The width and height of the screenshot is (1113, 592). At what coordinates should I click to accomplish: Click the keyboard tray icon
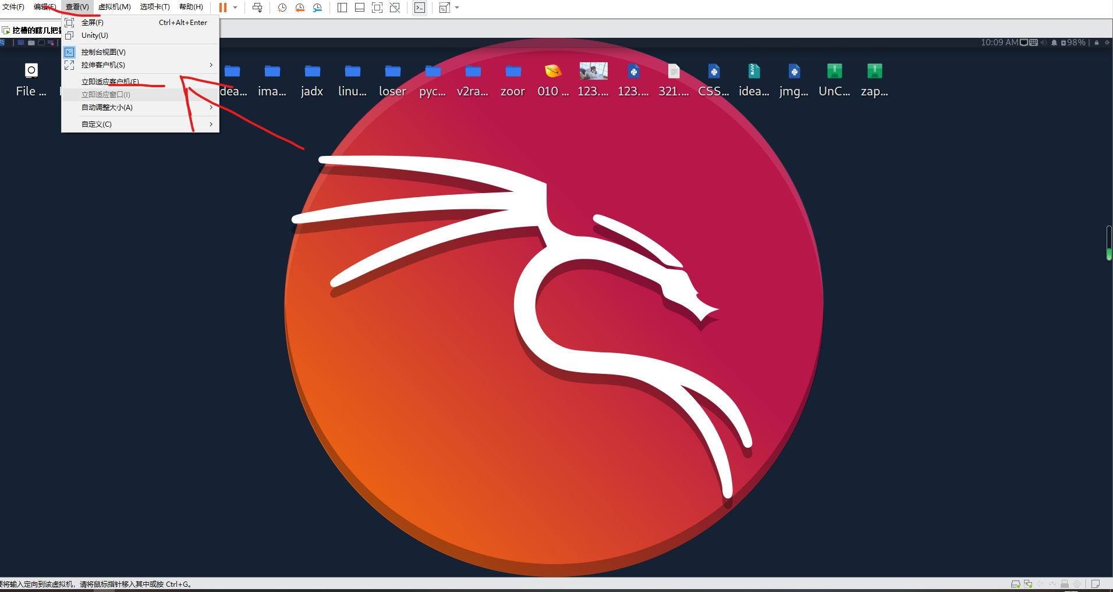click(x=1034, y=42)
